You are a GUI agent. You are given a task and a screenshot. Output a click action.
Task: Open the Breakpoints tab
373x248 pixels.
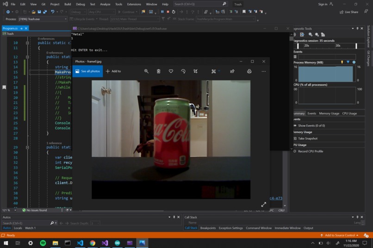(208, 228)
